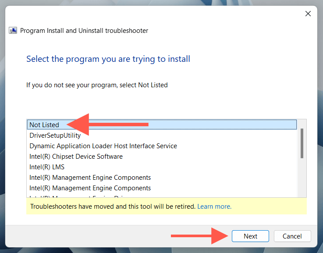Screen dimensions: 323x253
Task: Select first Intel(R) Management Engine Components entry
Action: point(90,178)
